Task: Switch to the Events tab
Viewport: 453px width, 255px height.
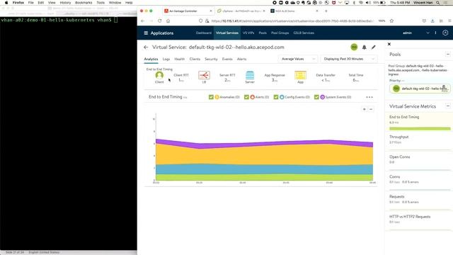Action: coord(227,59)
